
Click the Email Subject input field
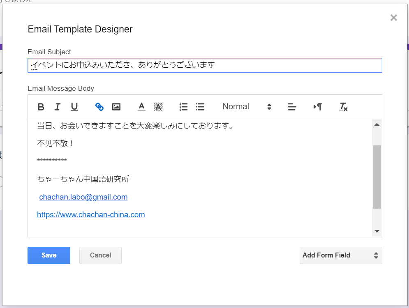point(205,65)
